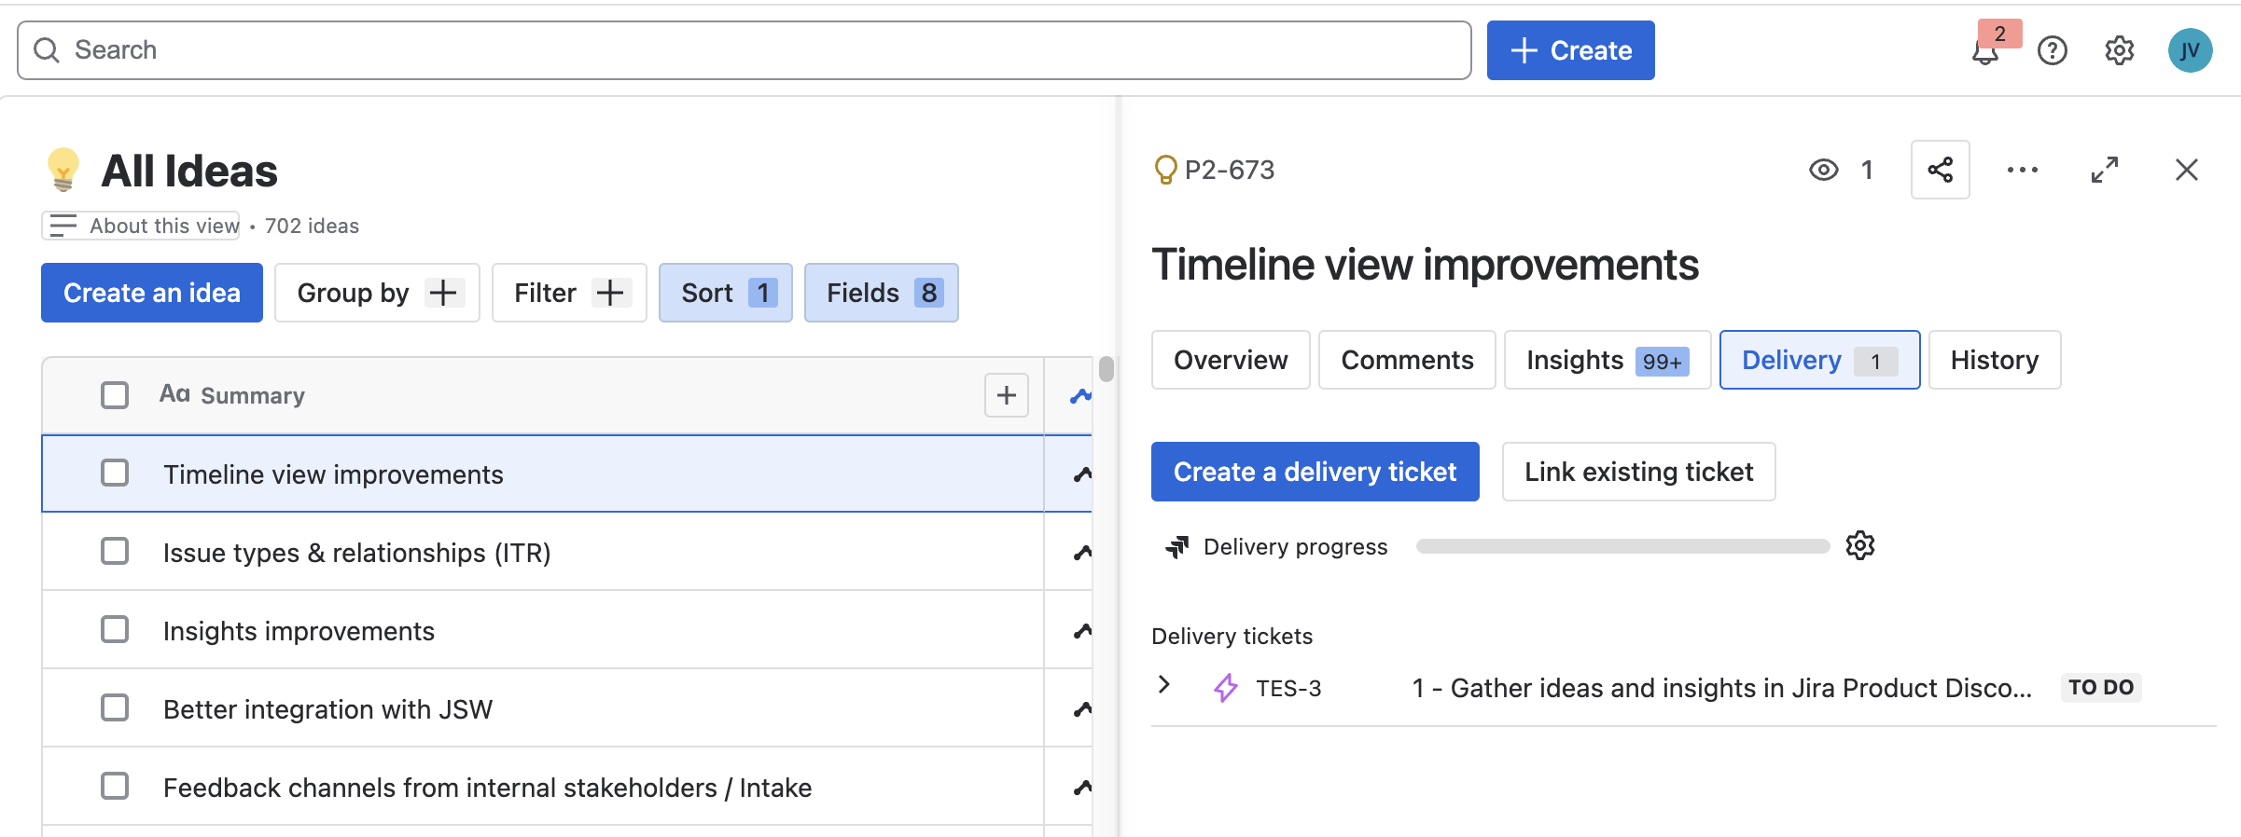Viewport: 2241px width, 837px height.
Task: Open the Group by options
Action: coord(376,292)
